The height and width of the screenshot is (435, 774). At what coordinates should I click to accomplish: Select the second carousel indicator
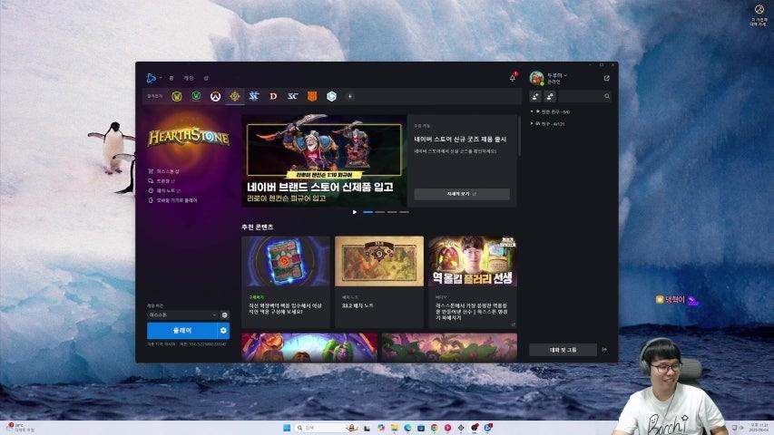(x=379, y=212)
